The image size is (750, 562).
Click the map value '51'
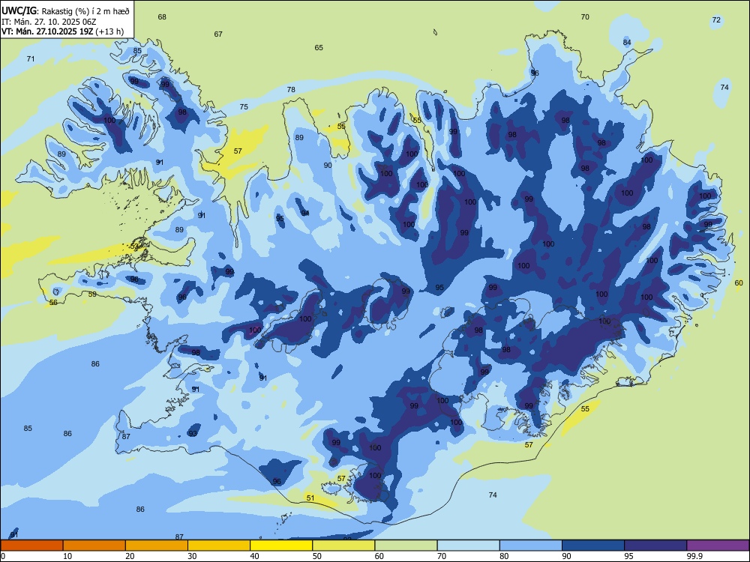[310, 498]
